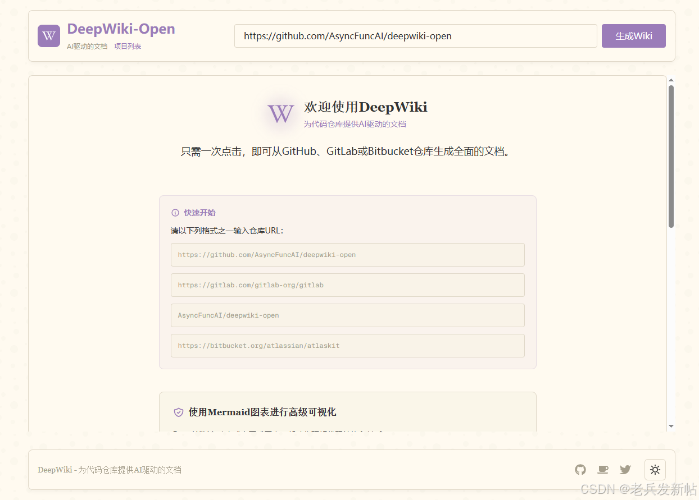Click the 使用Mermaid图表进行高级可视化 heading
The height and width of the screenshot is (500, 699).
point(262,412)
